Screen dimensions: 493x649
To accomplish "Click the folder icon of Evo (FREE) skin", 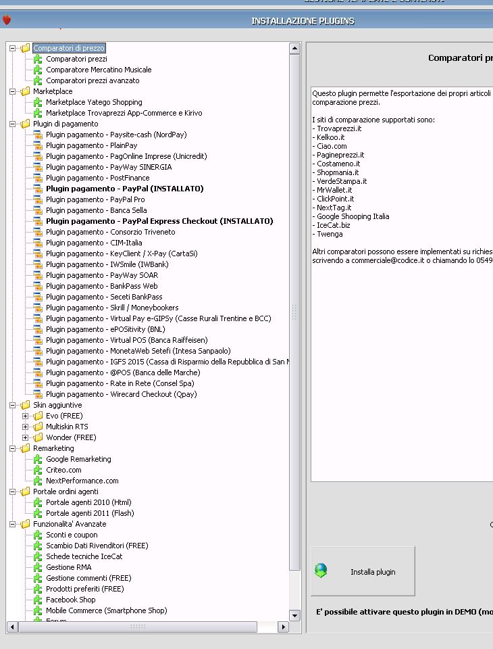I will [x=38, y=416].
